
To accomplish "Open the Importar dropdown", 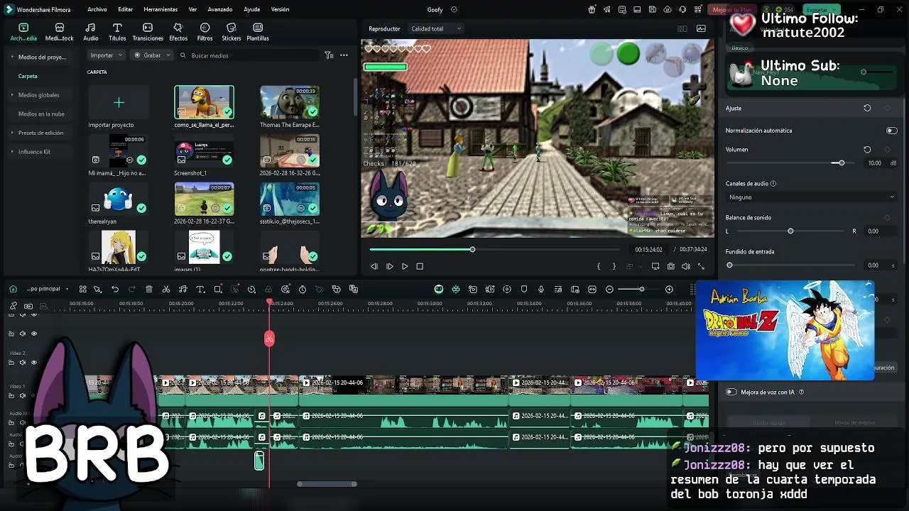I will [107, 55].
